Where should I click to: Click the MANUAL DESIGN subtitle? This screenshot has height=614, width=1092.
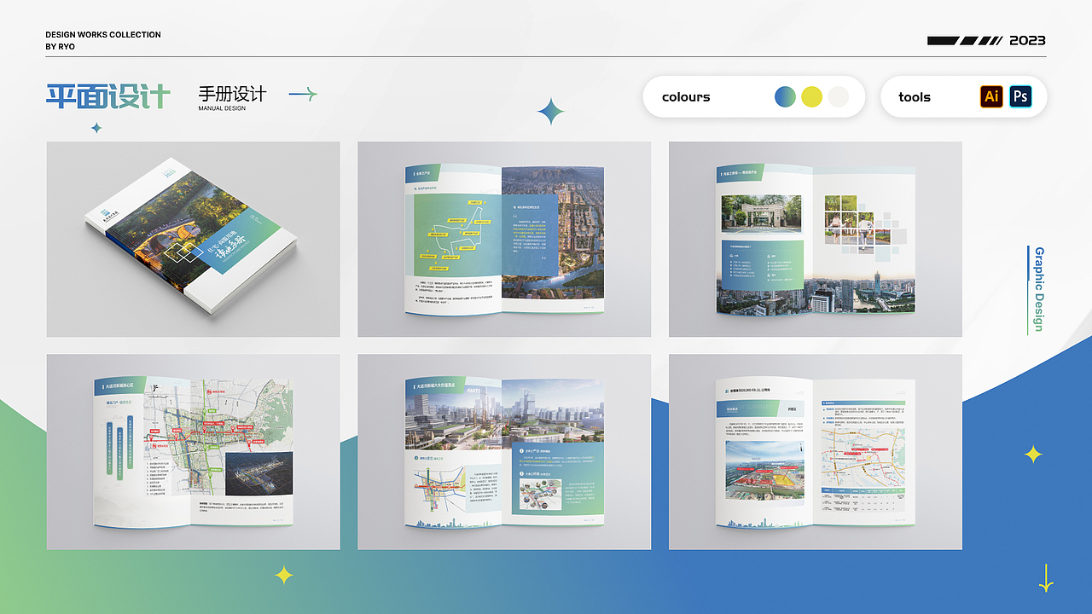[x=222, y=108]
